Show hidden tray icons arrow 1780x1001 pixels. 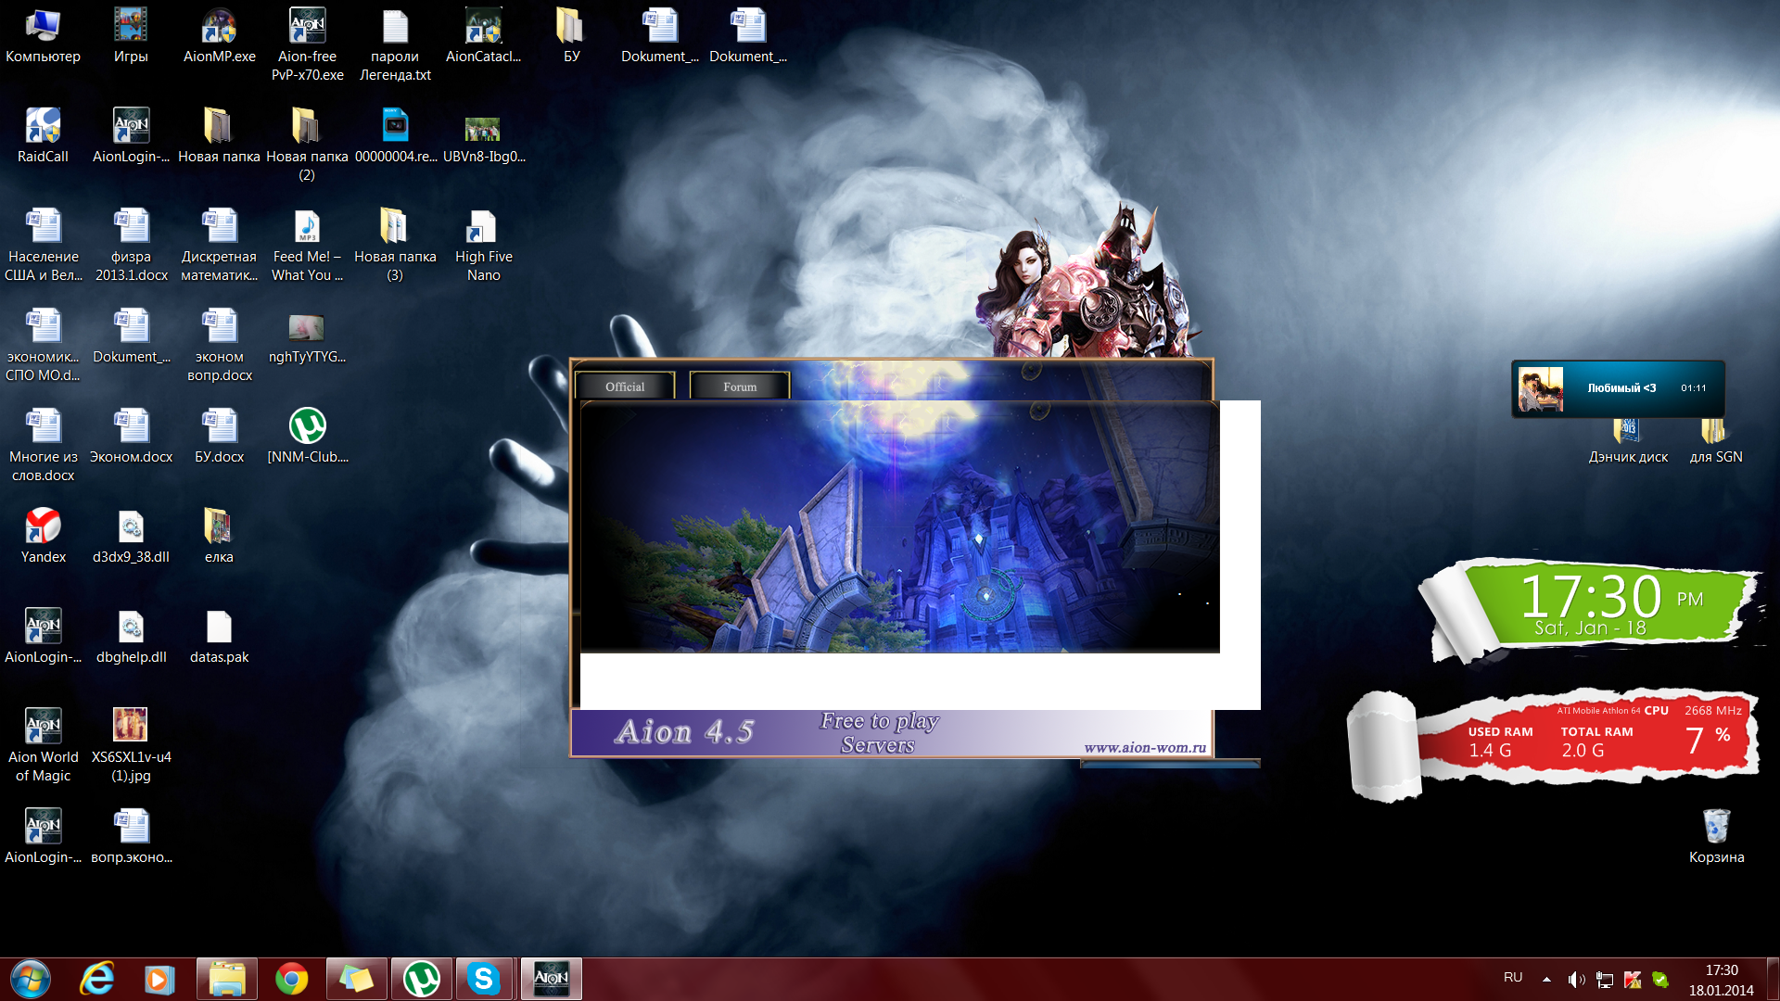click(x=1546, y=979)
